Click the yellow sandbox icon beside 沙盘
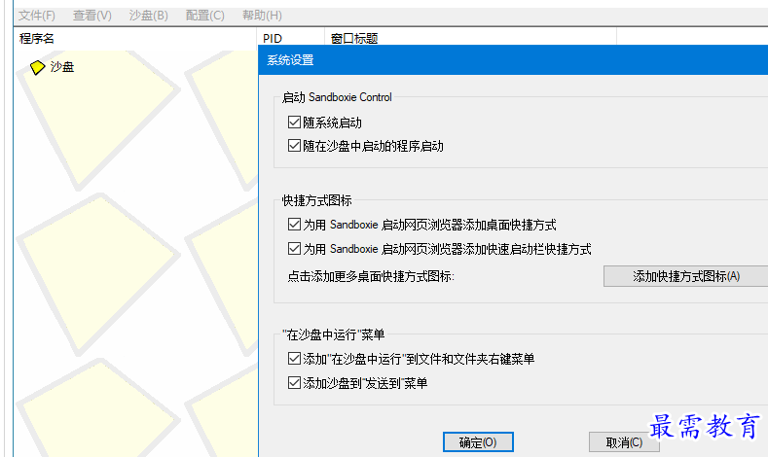This screenshot has width=768, height=457. [x=37, y=67]
